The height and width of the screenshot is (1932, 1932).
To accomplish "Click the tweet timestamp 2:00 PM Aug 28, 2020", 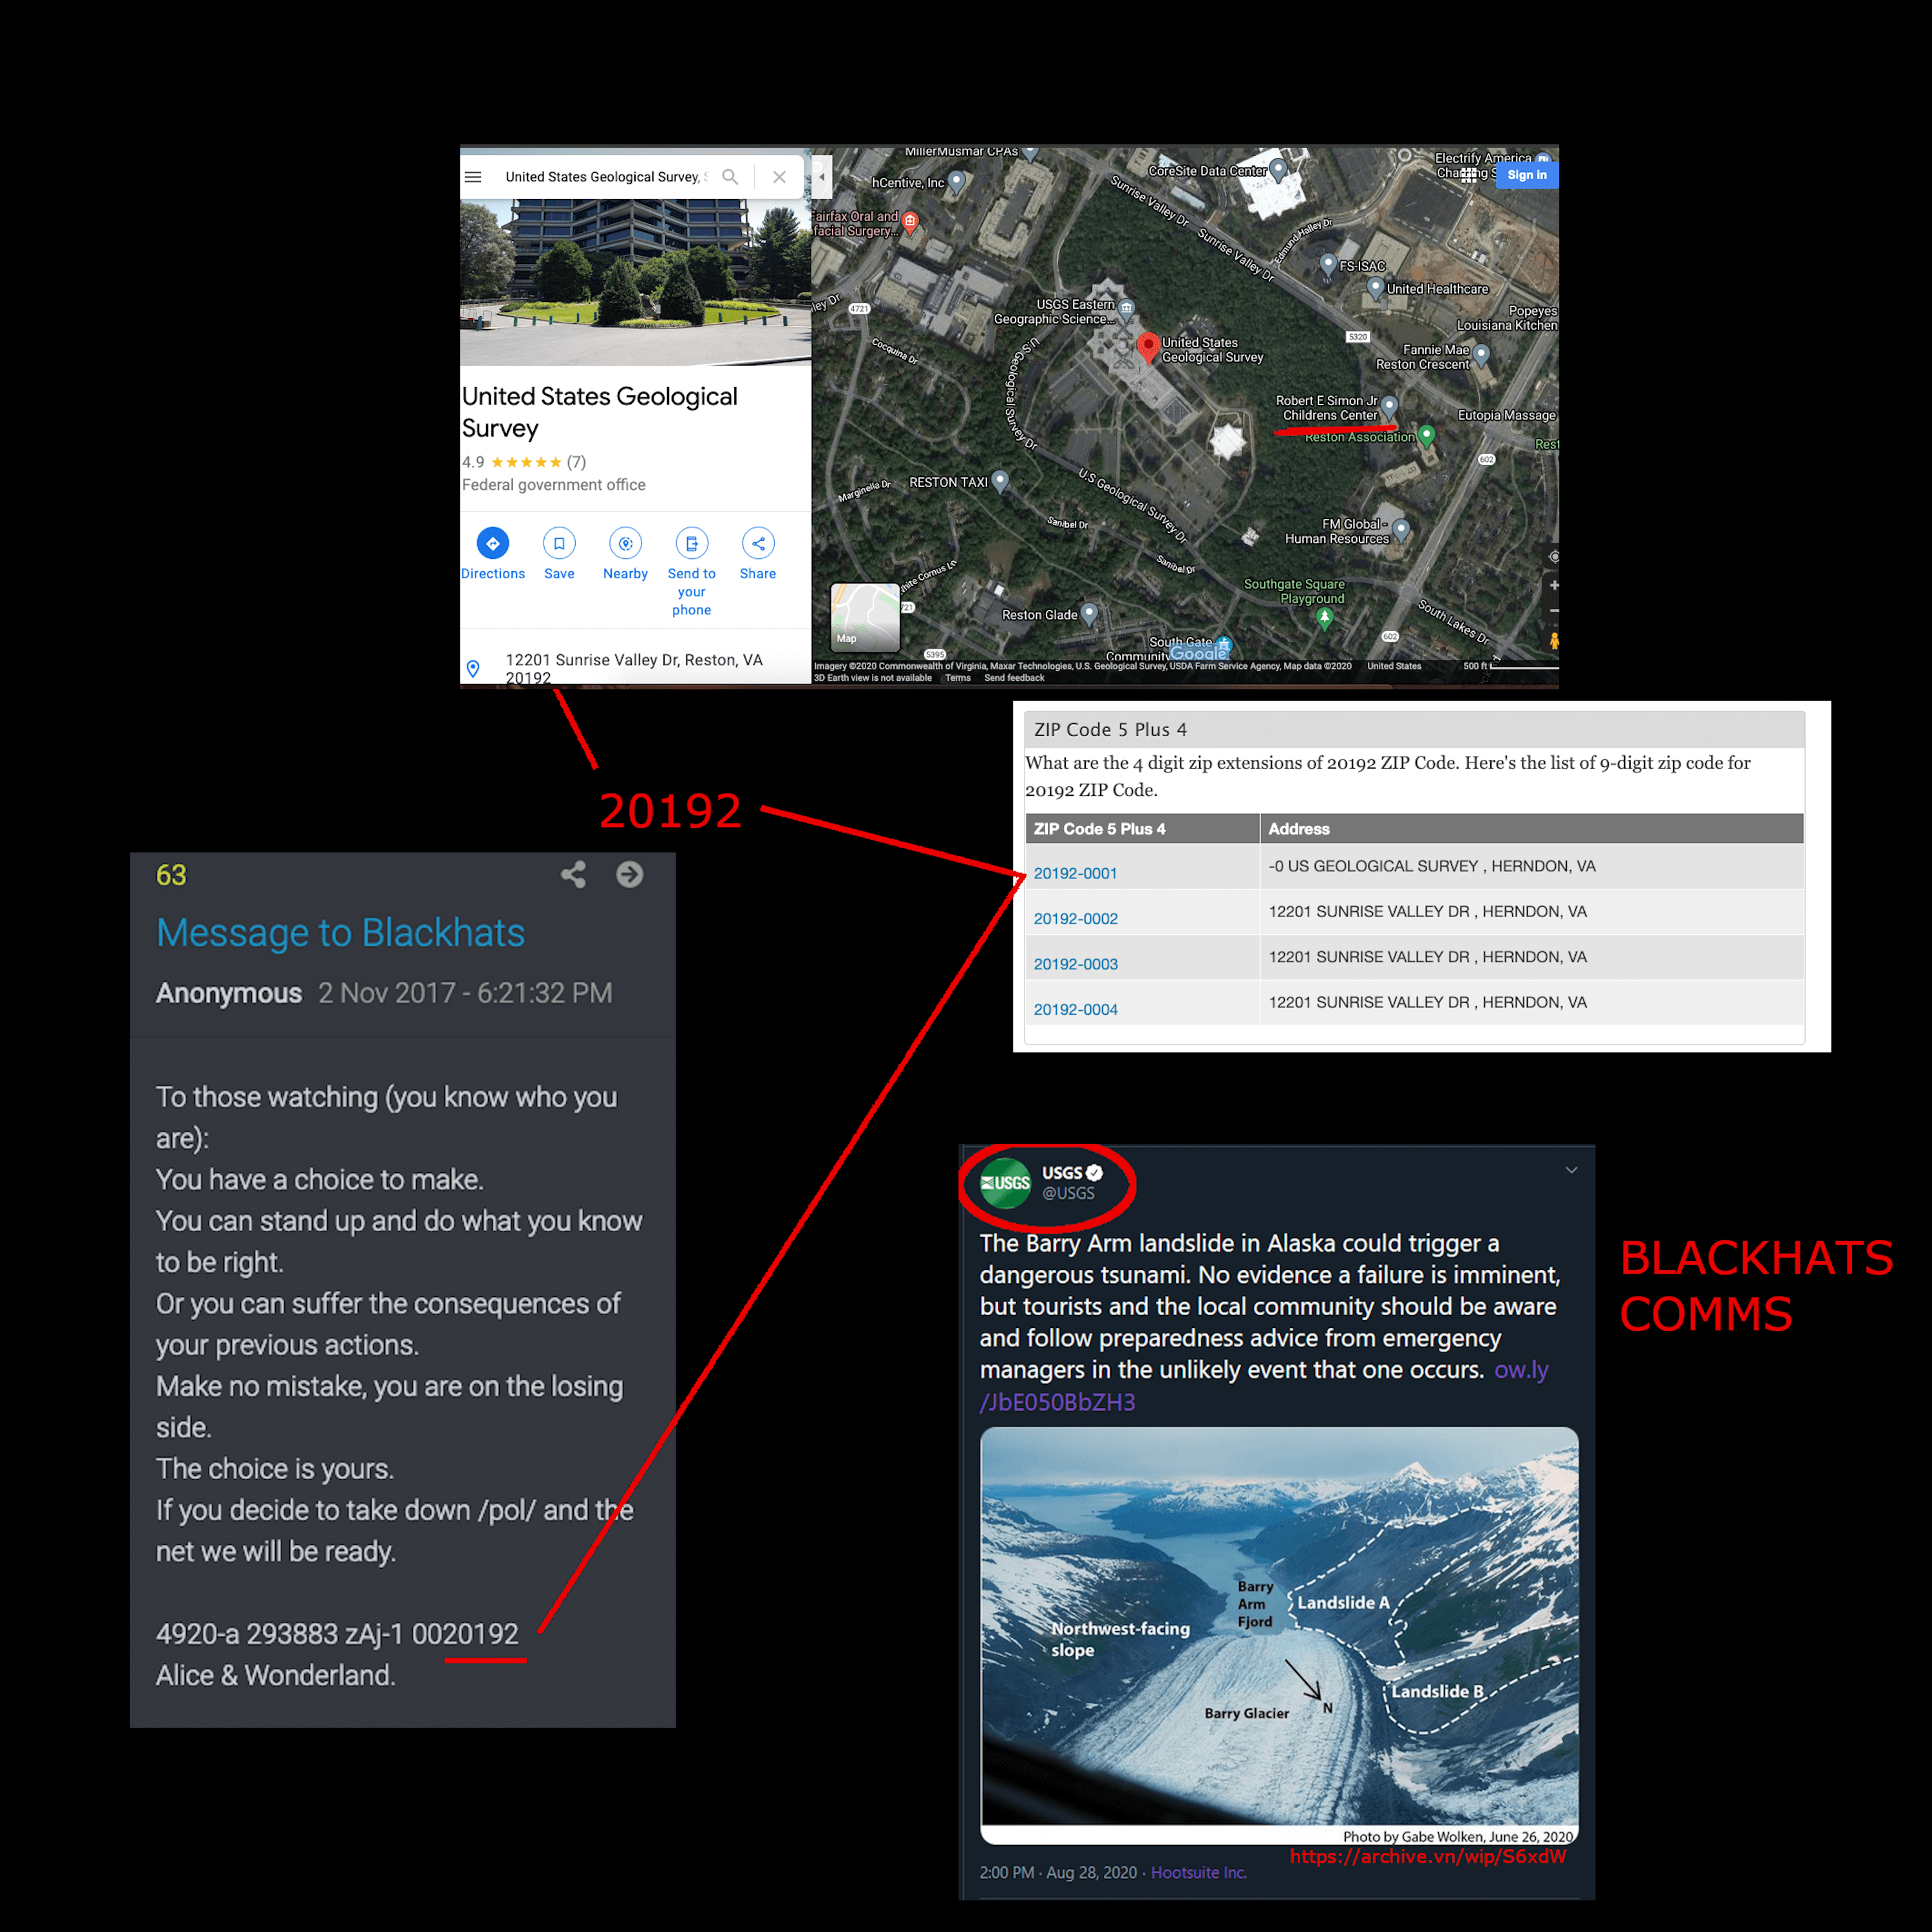I will point(1058,1872).
